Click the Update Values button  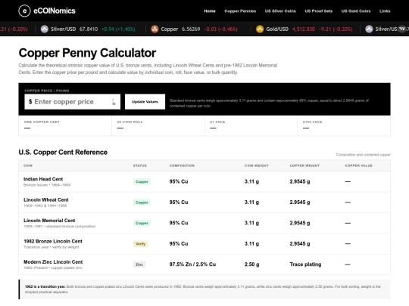click(x=145, y=102)
